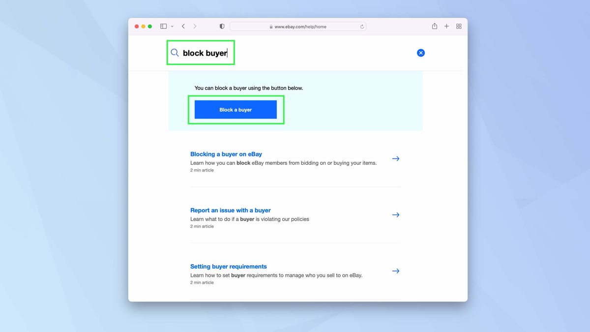Open the "Report an issue with a buyer" article
The width and height of the screenshot is (590, 332).
coord(230,210)
